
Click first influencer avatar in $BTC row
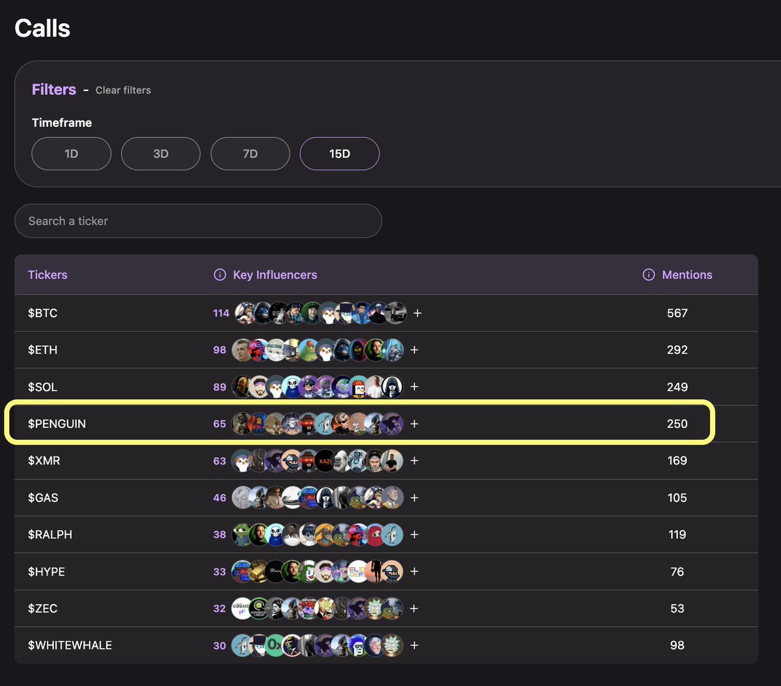(x=245, y=313)
